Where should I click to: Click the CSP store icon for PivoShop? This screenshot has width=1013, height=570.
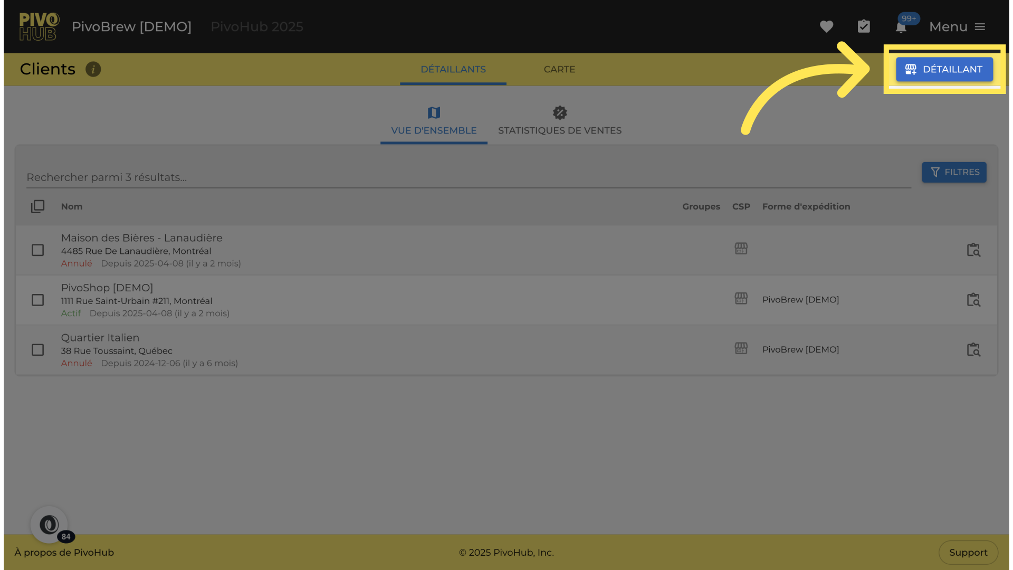741,299
